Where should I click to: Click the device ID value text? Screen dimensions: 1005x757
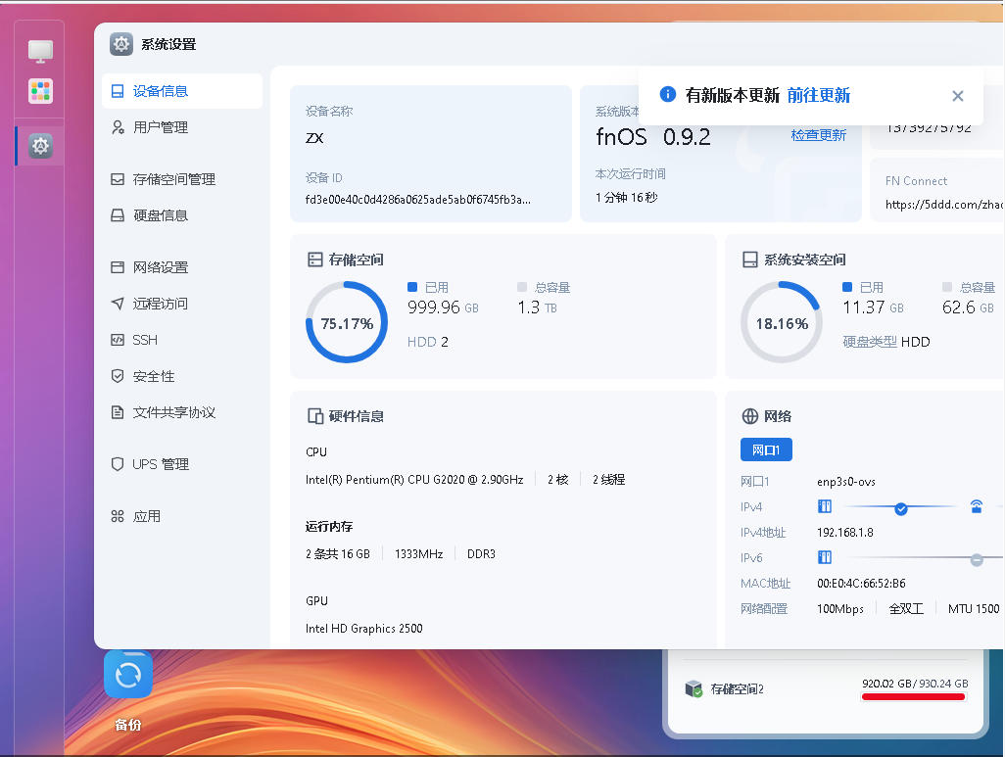[418, 200]
